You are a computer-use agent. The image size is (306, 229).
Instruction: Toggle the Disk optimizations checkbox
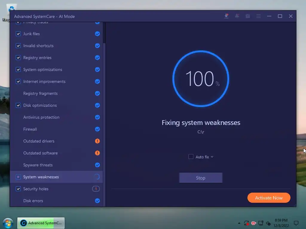(18, 105)
